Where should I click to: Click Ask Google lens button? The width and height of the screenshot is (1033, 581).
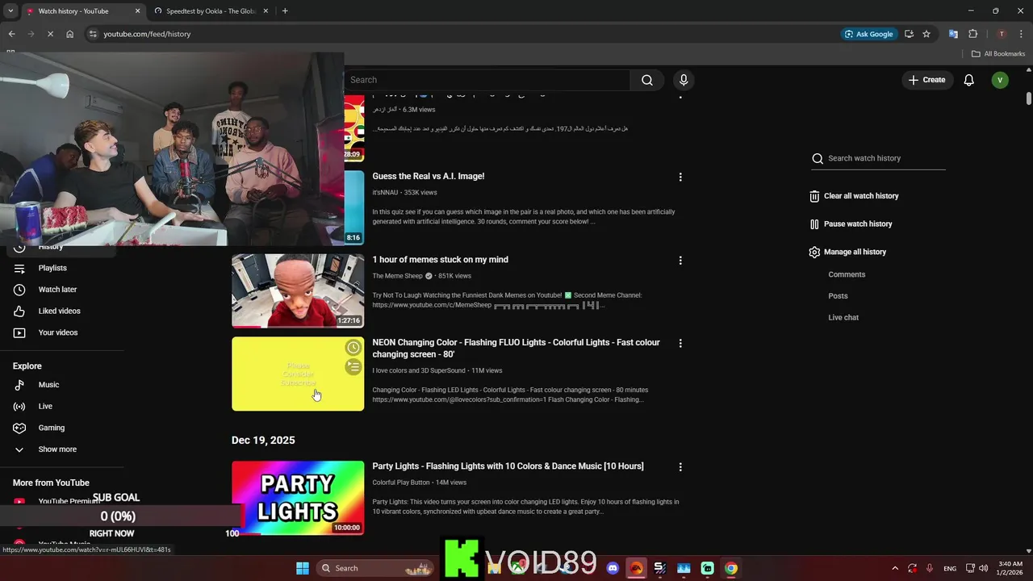pos(868,34)
